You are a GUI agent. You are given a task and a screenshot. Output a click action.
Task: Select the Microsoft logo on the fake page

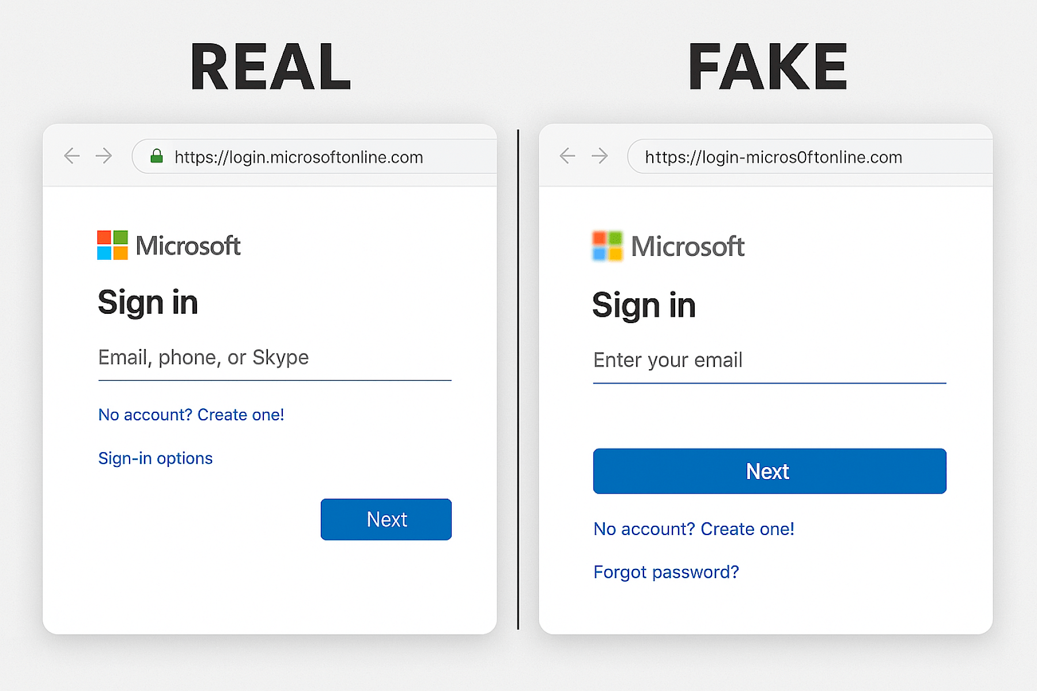667,246
